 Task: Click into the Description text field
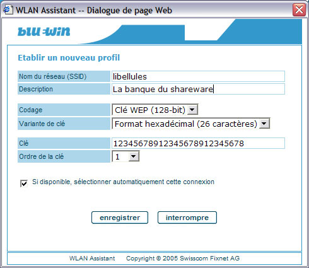click(198, 89)
